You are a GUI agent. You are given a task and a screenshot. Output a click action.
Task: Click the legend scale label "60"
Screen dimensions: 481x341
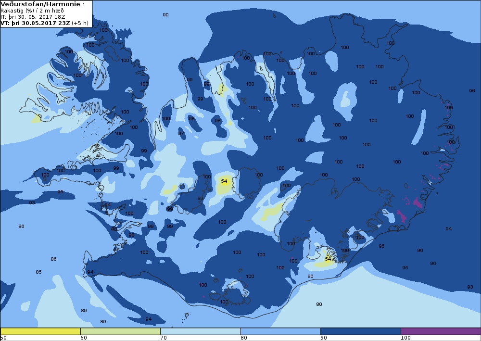[x=83, y=338]
